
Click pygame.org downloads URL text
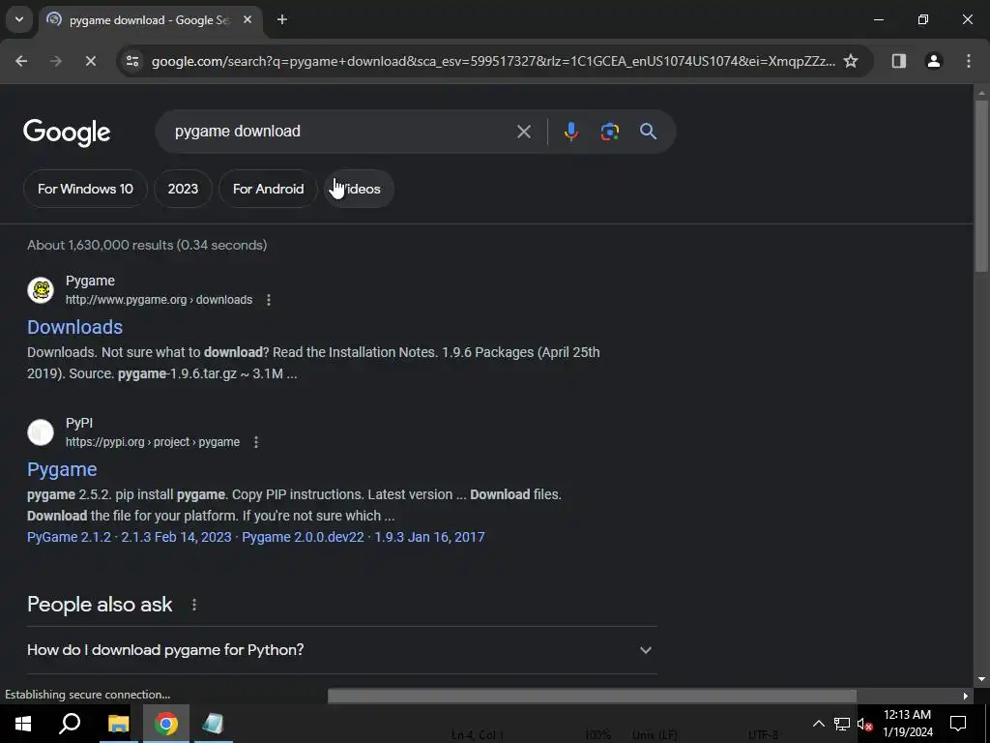coord(160,300)
